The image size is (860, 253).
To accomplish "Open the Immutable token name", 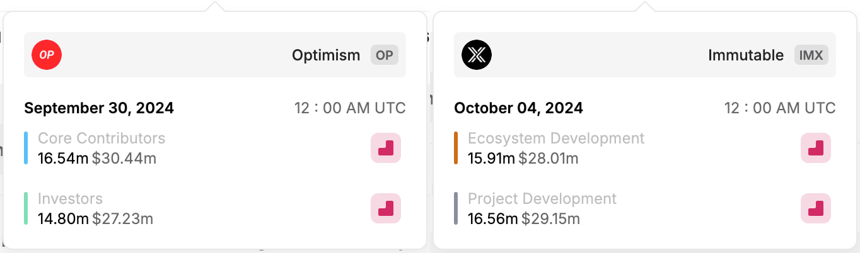I will tap(746, 55).
